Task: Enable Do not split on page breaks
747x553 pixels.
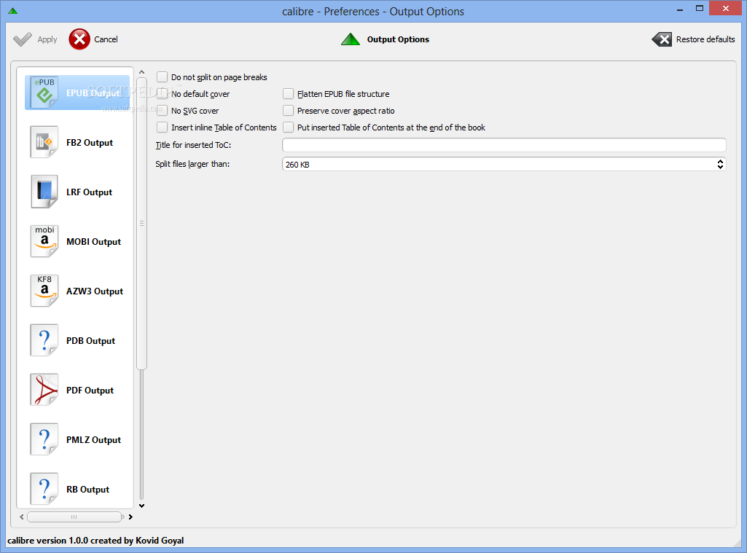Action: (163, 77)
